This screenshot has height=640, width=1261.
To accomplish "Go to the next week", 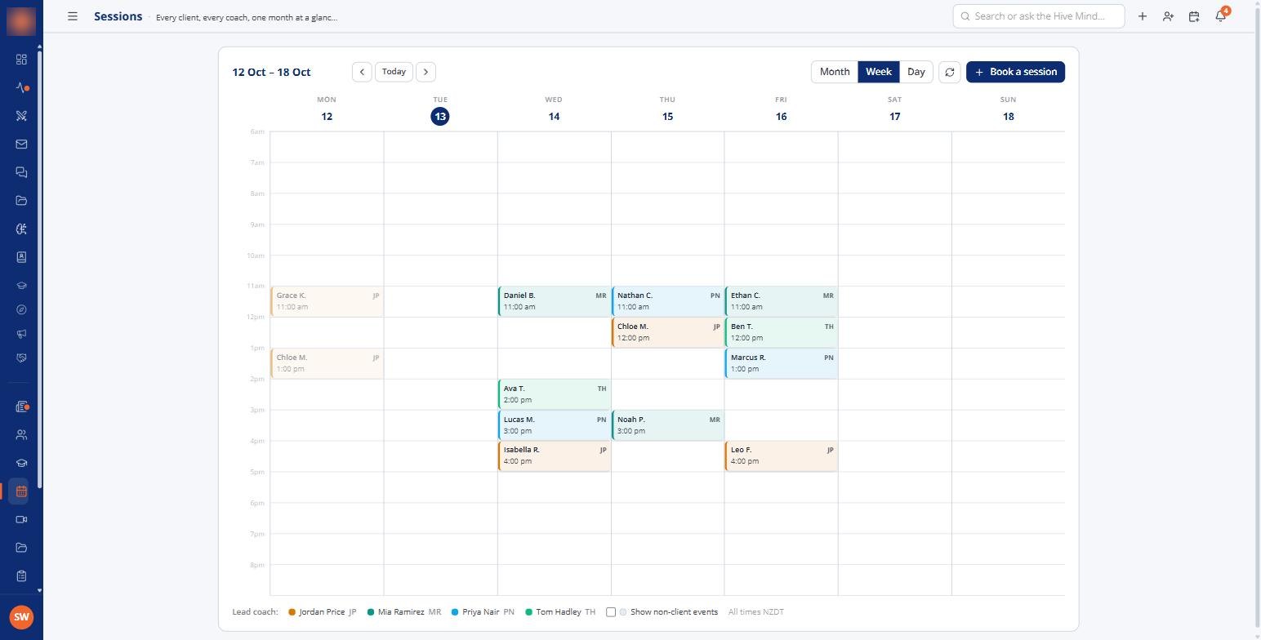I will pyautogui.click(x=426, y=72).
